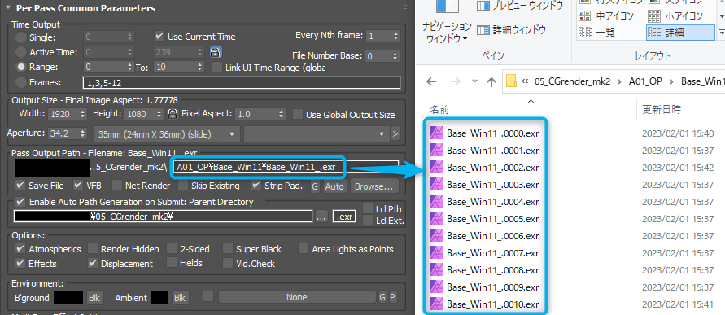Click the Explorer up-one-level arrow
Viewport: 725px width, 315px height.
[x=491, y=82]
